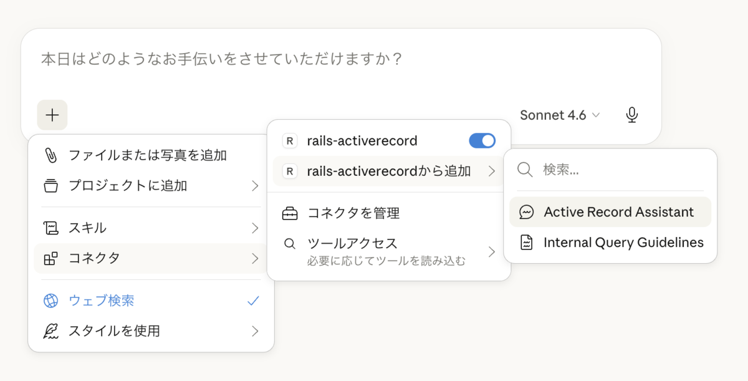The image size is (748, 381).
Task: Open スタイルを使用 submenu
Action: pyautogui.click(x=151, y=331)
